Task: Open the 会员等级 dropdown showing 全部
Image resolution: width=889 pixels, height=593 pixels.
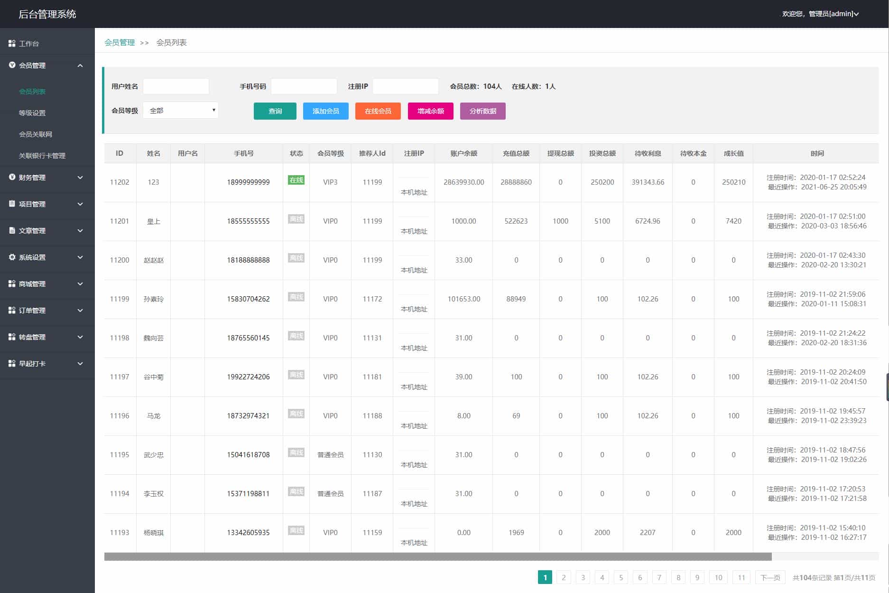Action: [x=181, y=110]
